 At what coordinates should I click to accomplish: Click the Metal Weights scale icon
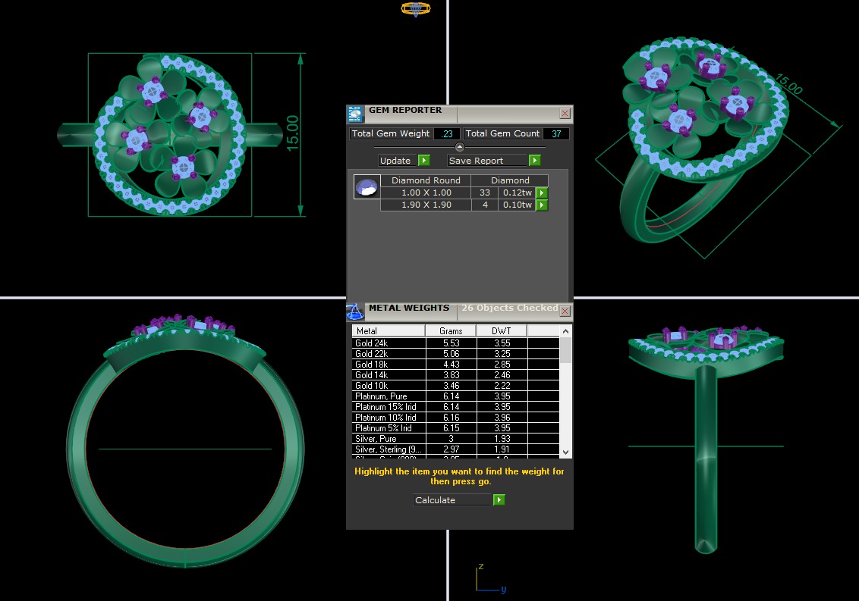355,311
